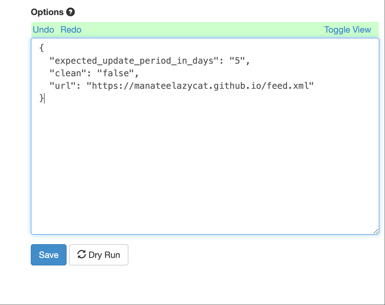
Task: Toggle View of the options editor
Action: [x=347, y=30]
